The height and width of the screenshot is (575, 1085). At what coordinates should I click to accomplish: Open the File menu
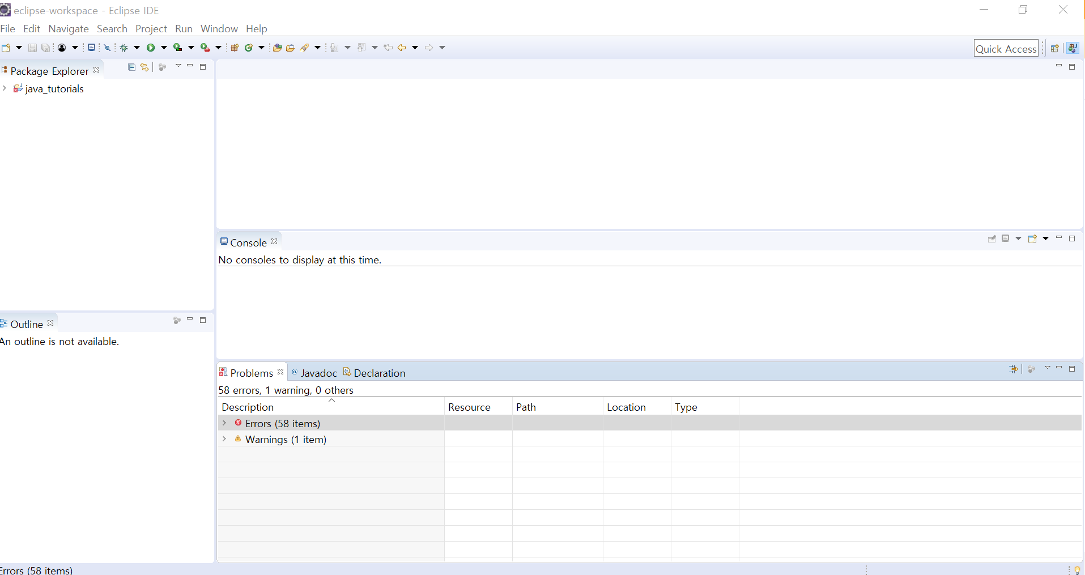(8, 29)
